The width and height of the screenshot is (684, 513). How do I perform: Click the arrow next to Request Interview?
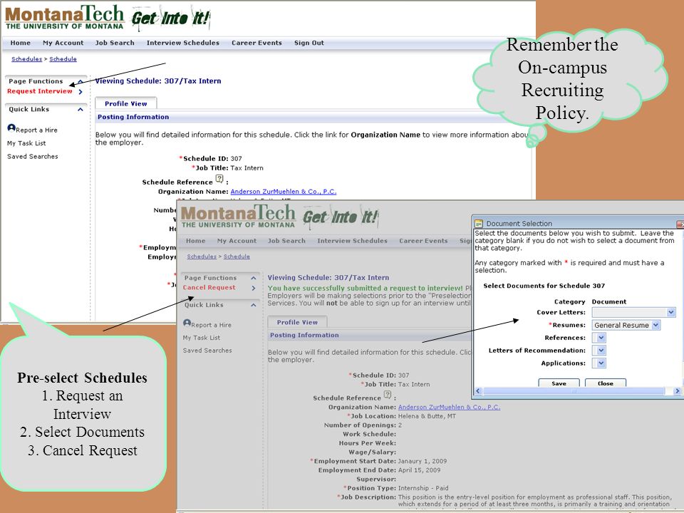pyautogui.click(x=81, y=92)
